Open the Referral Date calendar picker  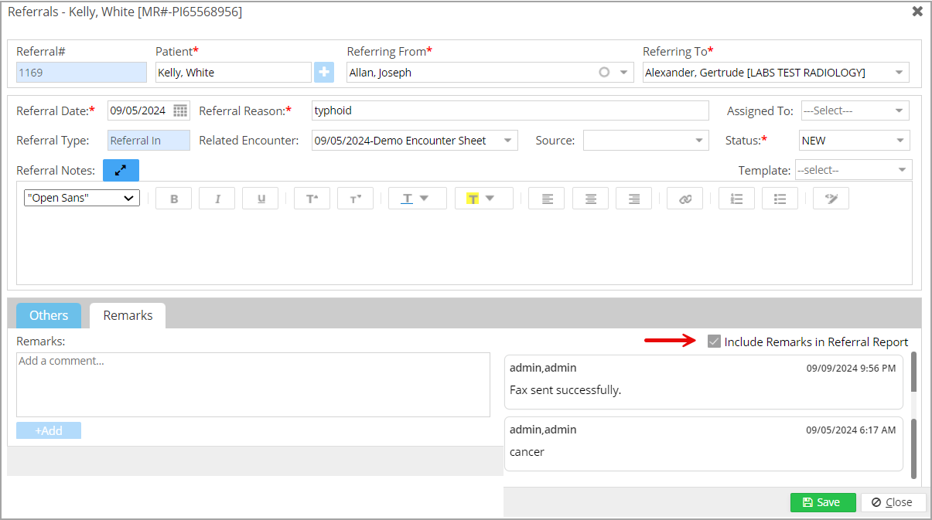[180, 110]
